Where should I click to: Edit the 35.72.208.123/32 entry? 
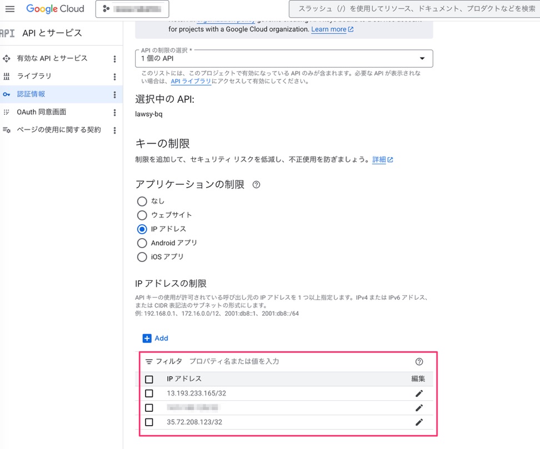pyautogui.click(x=419, y=422)
